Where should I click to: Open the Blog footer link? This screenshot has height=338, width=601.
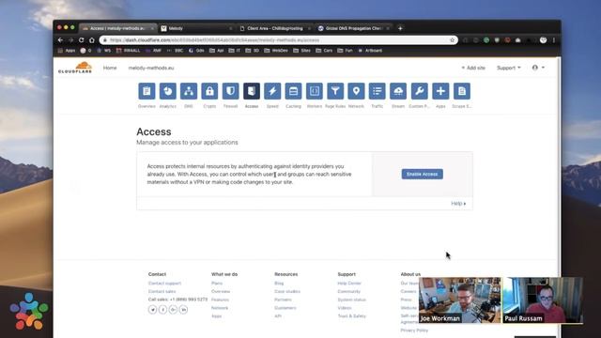279,284
